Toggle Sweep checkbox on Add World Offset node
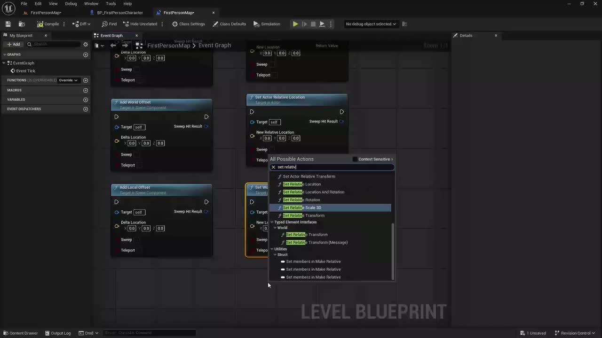Viewport: 602px width, 338px height. coord(136,154)
